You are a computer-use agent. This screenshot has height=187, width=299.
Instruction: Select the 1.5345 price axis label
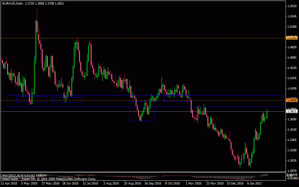click(x=292, y=16)
